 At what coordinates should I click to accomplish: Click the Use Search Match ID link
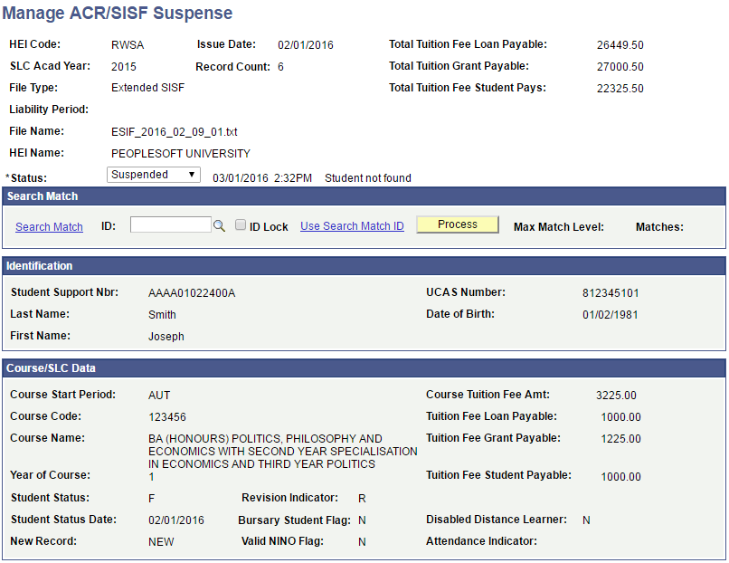tap(352, 226)
